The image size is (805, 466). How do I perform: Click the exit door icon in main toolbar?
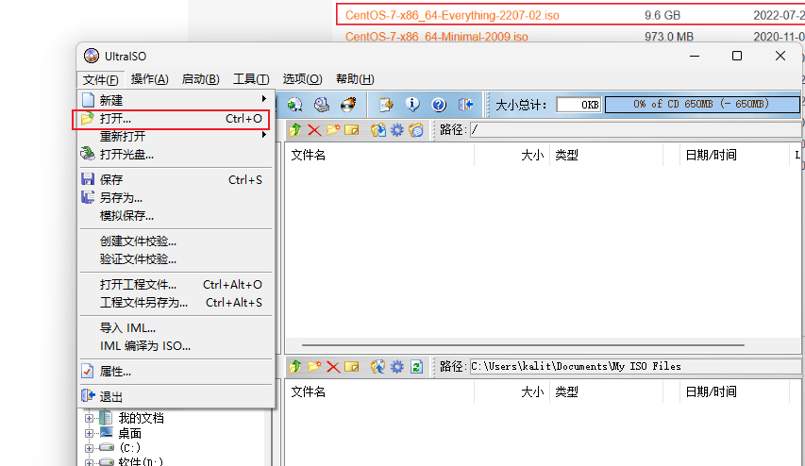point(465,105)
